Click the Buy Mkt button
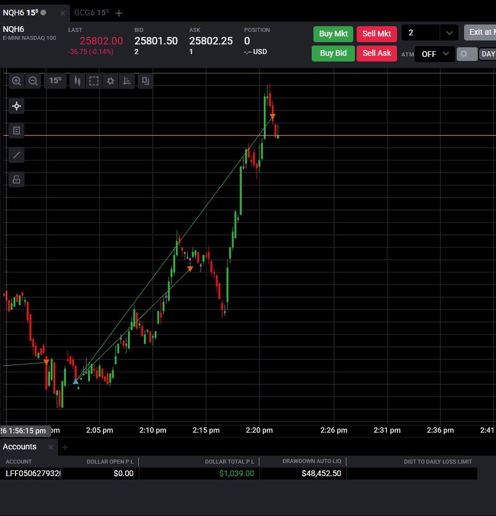 (333, 34)
